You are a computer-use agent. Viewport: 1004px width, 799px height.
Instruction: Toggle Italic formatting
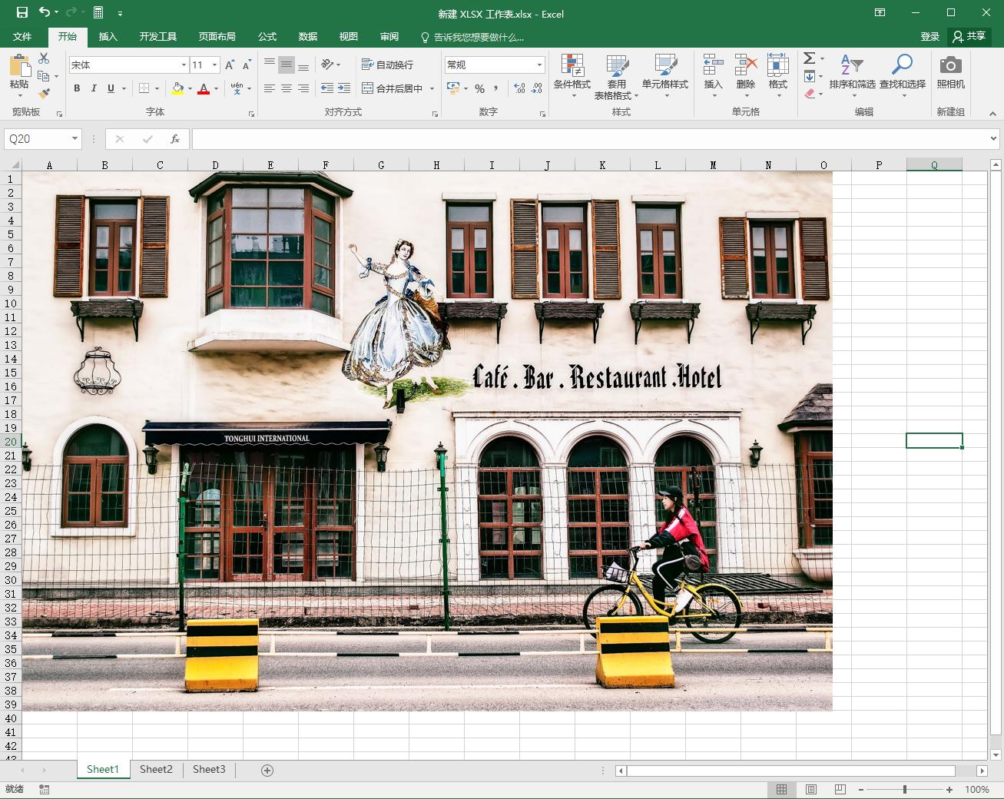point(94,88)
